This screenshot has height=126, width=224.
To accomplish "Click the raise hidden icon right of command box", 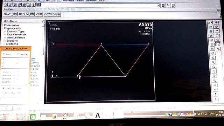I will pyautogui.click(x=163, y=6).
